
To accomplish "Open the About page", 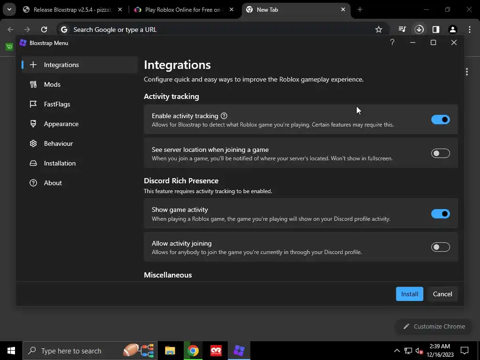I will (80, 183).
